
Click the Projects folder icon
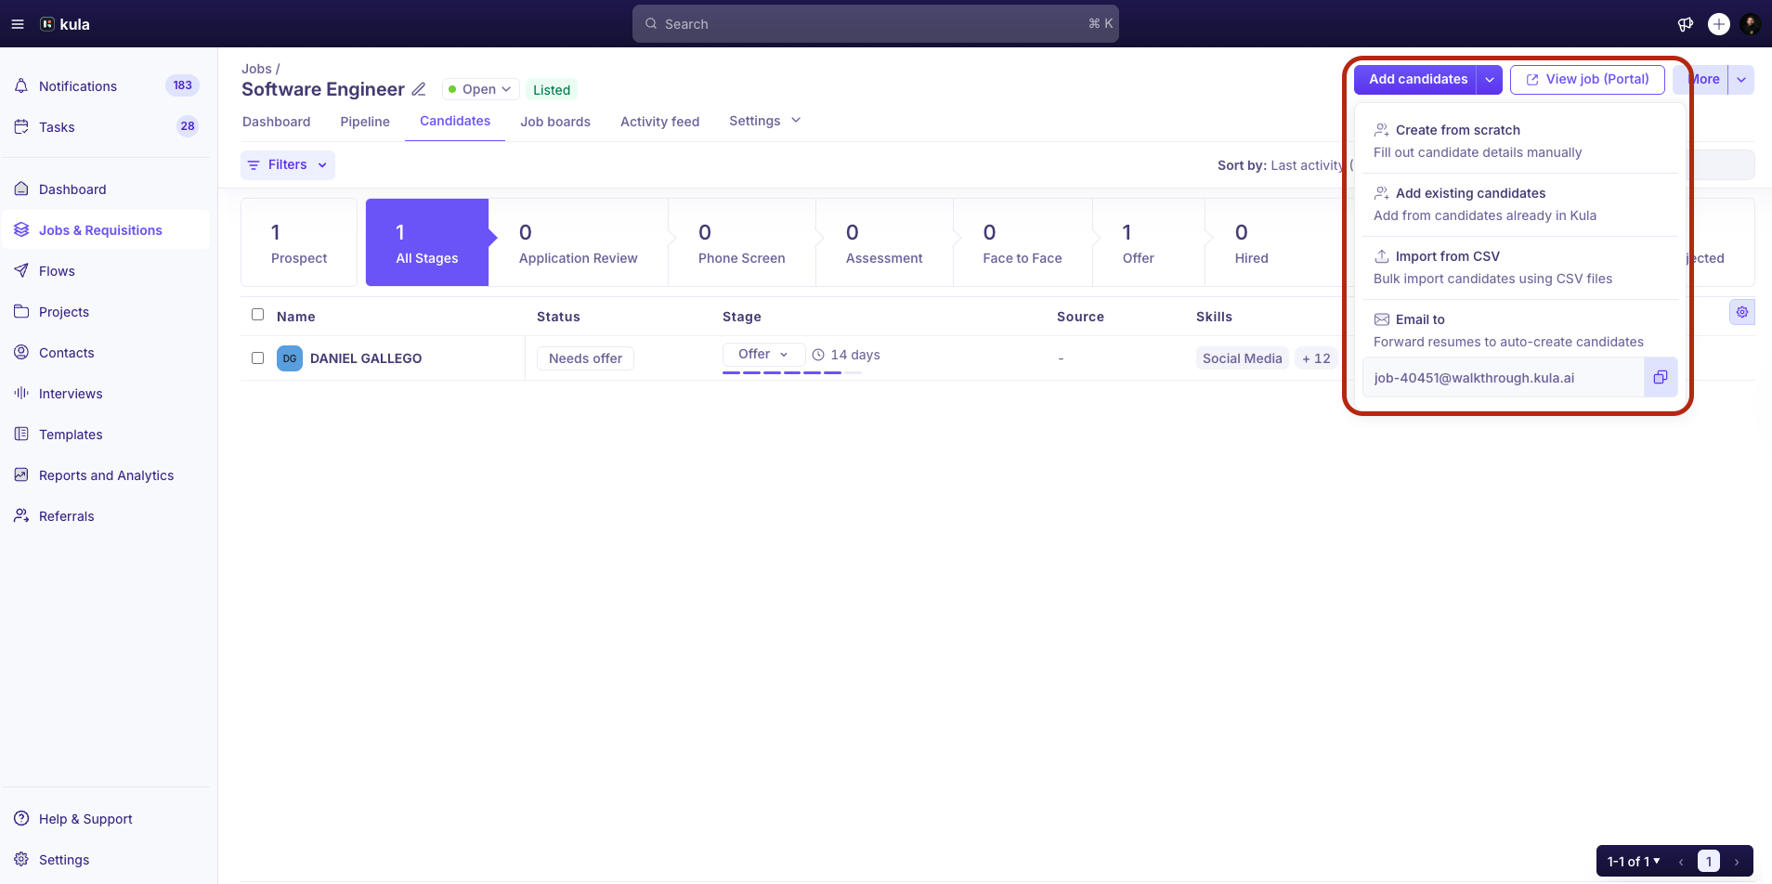(21, 311)
